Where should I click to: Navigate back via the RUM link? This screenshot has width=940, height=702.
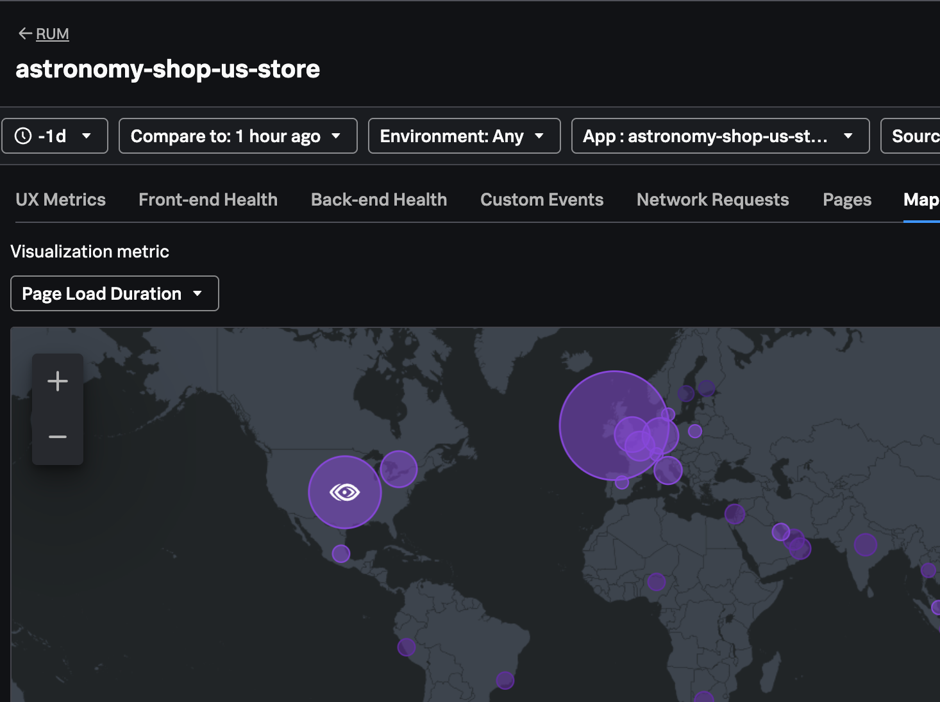[53, 33]
